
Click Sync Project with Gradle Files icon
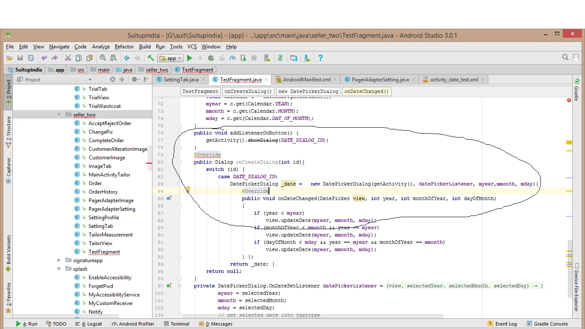(x=280, y=58)
